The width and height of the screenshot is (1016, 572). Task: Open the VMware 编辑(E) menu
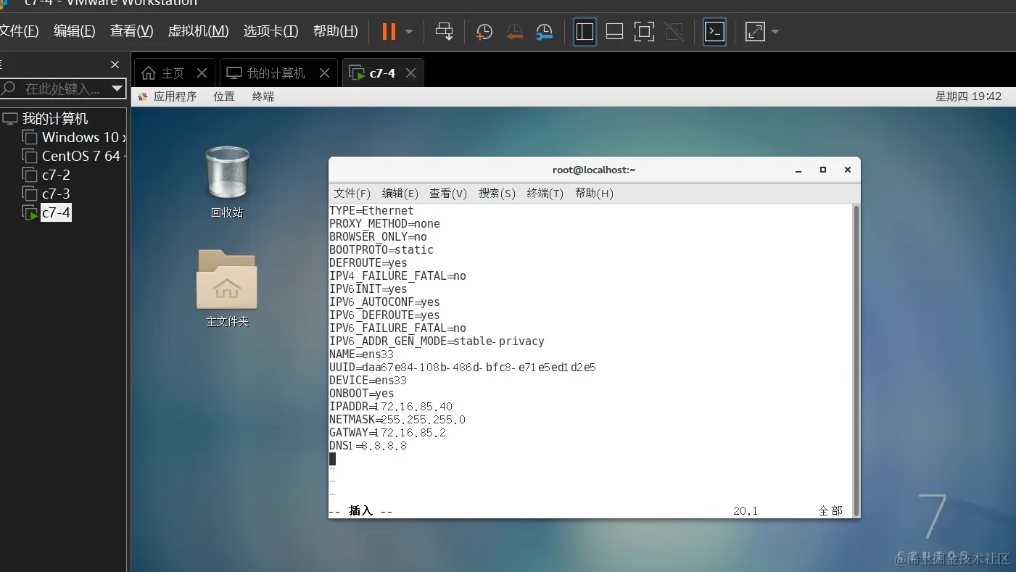coord(75,31)
